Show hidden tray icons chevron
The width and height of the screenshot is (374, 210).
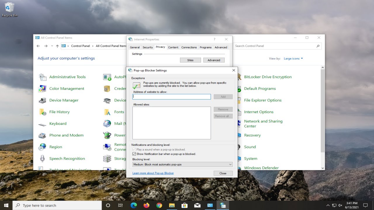click(x=328, y=205)
